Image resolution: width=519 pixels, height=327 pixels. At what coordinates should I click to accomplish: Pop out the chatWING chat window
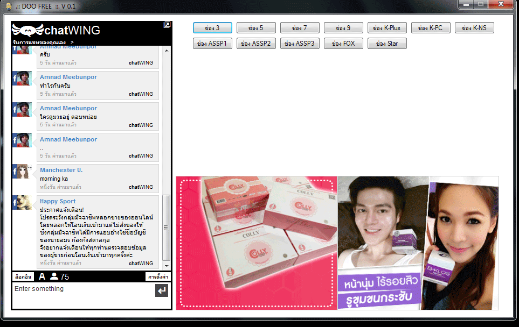click(x=167, y=25)
